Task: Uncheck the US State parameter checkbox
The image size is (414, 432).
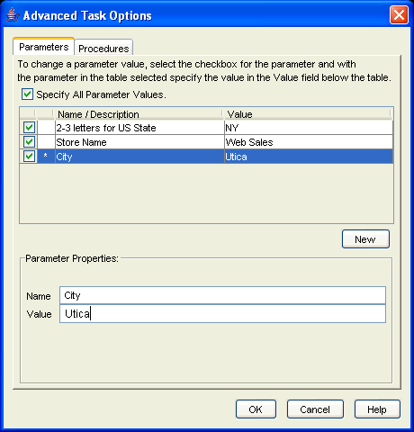Action: (29, 128)
